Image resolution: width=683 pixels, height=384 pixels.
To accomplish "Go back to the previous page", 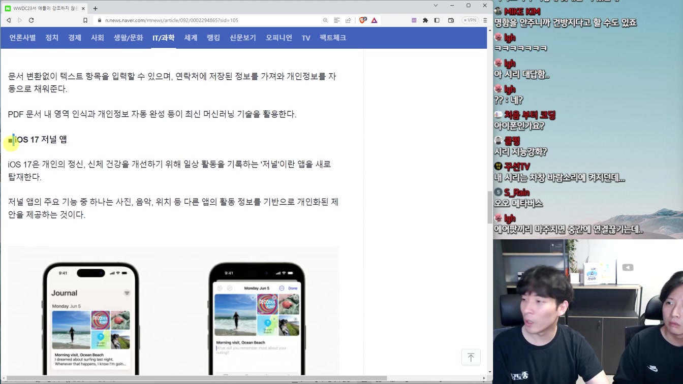I will pos(9,20).
